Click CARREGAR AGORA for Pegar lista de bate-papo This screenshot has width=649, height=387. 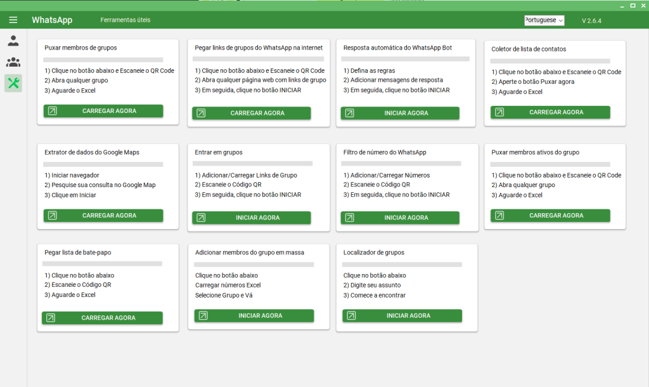click(x=102, y=318)
